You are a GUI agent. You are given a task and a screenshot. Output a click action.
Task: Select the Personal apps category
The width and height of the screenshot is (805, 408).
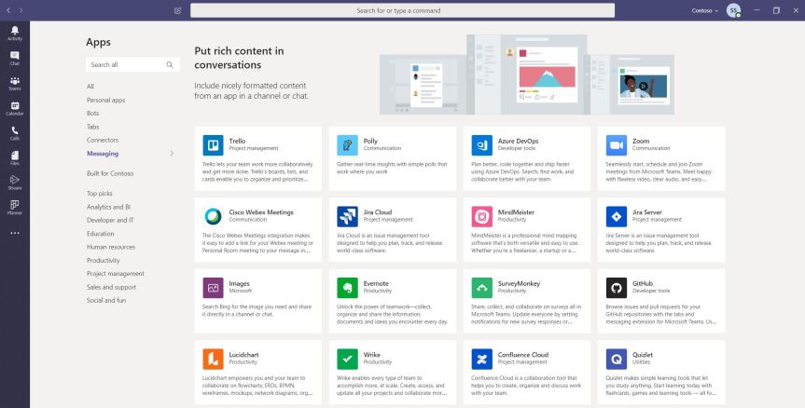tap(105, 100)
